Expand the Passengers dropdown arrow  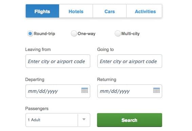pyautogui.click(x=84, y=120)
